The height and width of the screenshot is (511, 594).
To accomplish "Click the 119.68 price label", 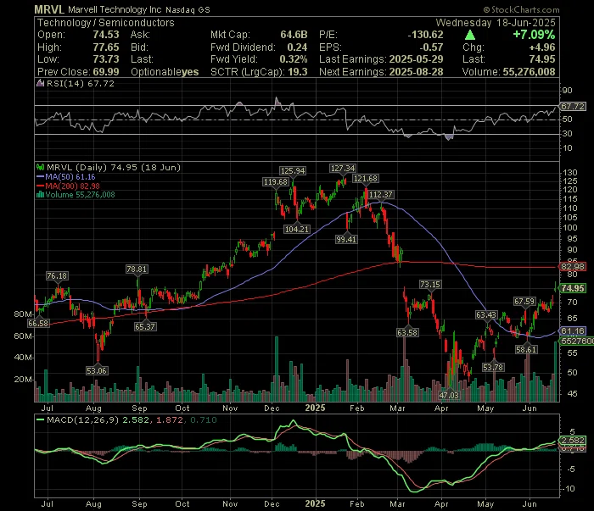I will tap(276, 182).
